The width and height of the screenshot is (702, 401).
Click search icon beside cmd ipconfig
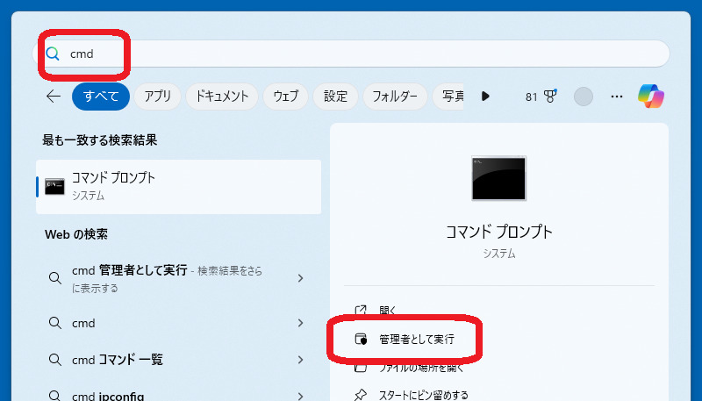(x=55, y=396)
